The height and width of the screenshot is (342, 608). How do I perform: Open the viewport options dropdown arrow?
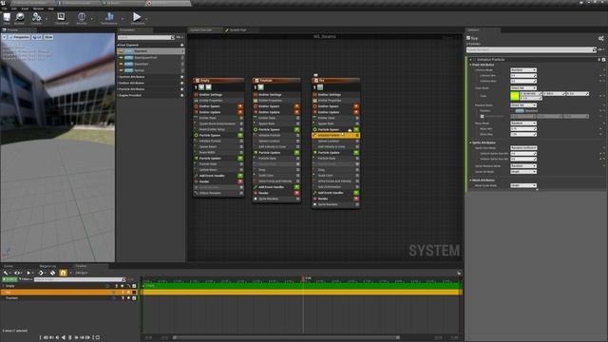(4, 37)
